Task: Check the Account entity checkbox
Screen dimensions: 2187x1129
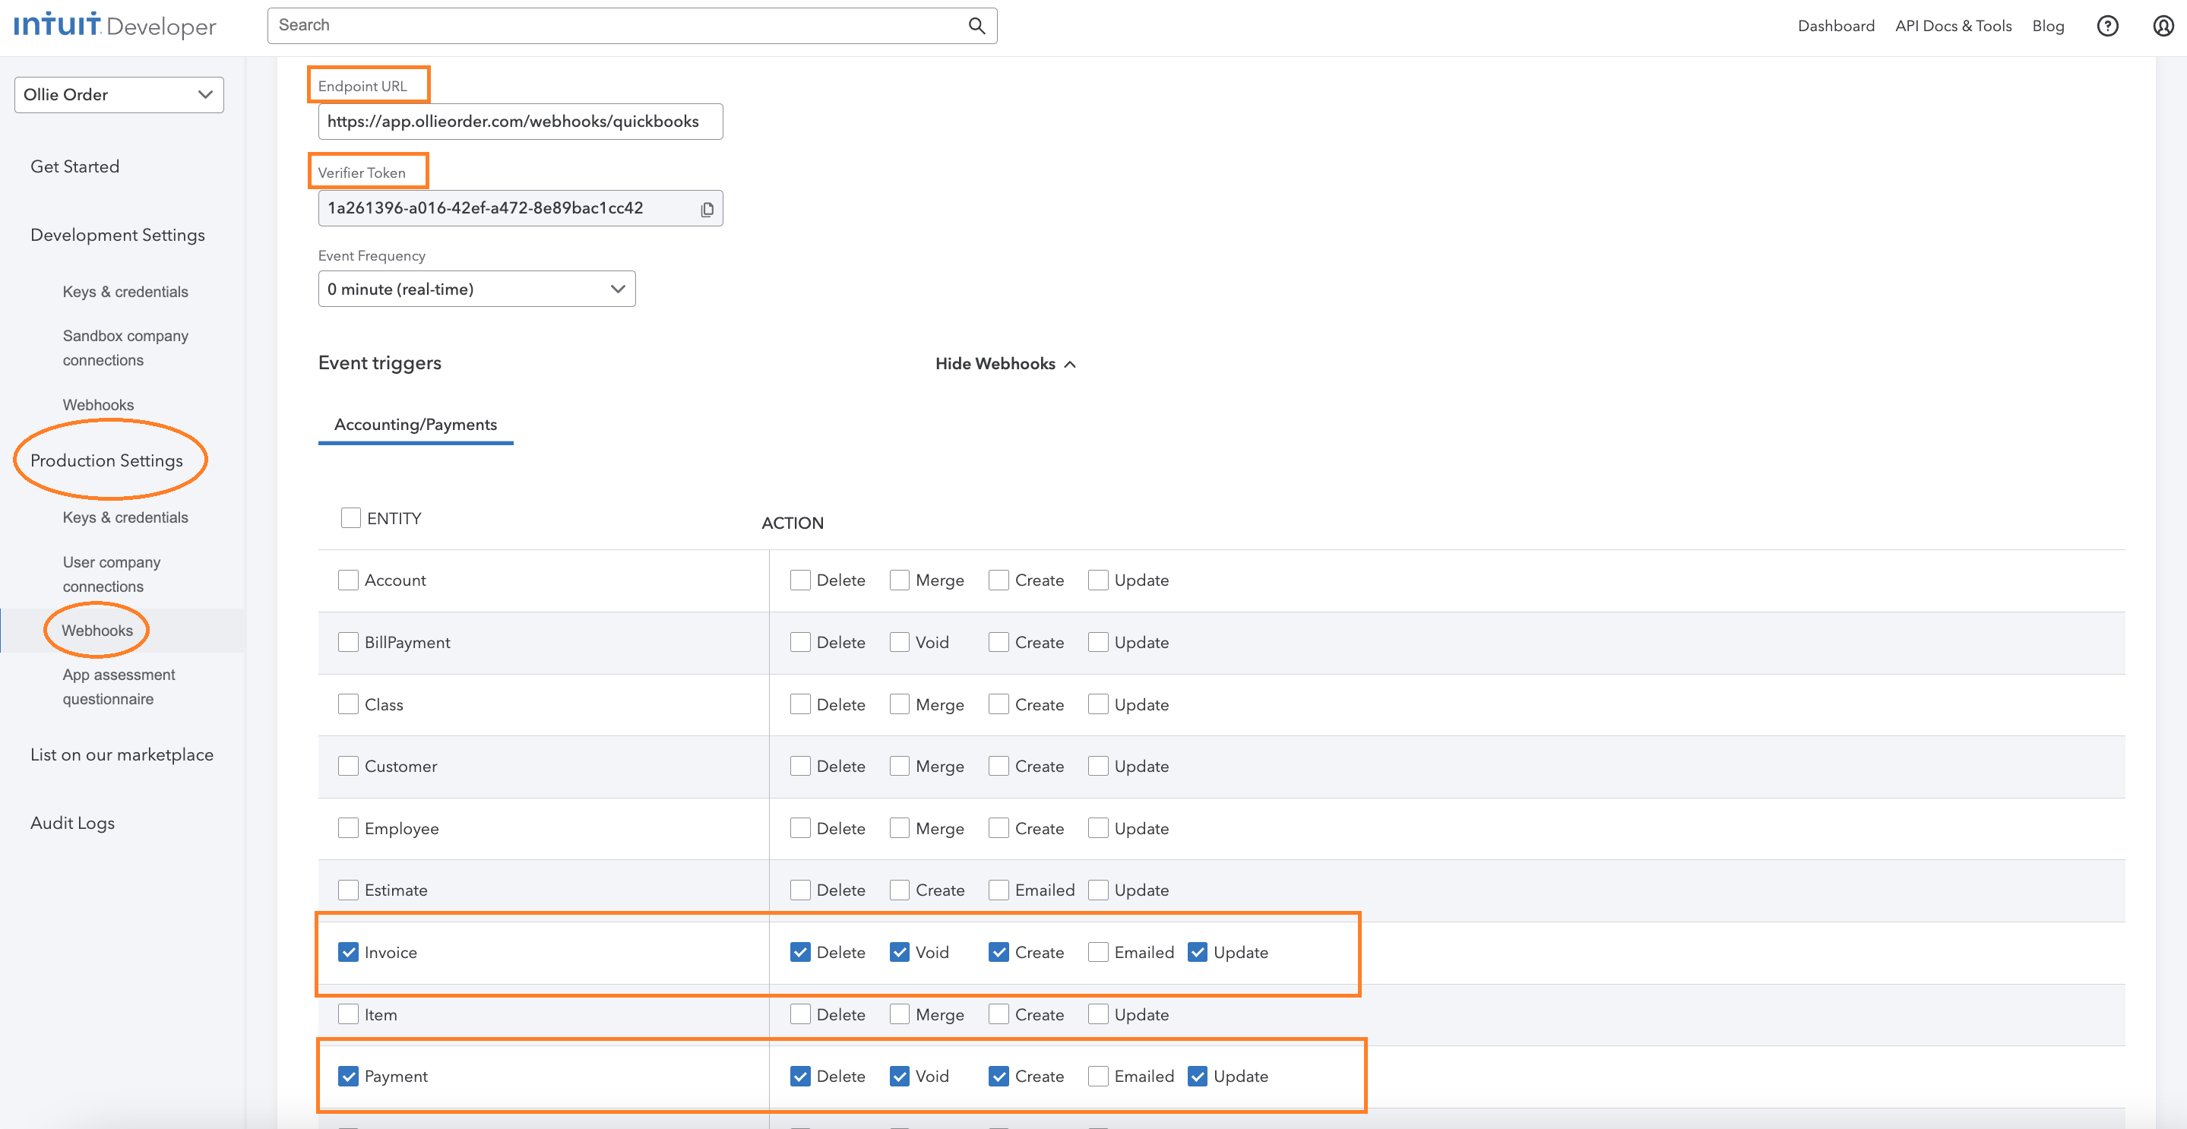Action: click(x=348, y=580)
